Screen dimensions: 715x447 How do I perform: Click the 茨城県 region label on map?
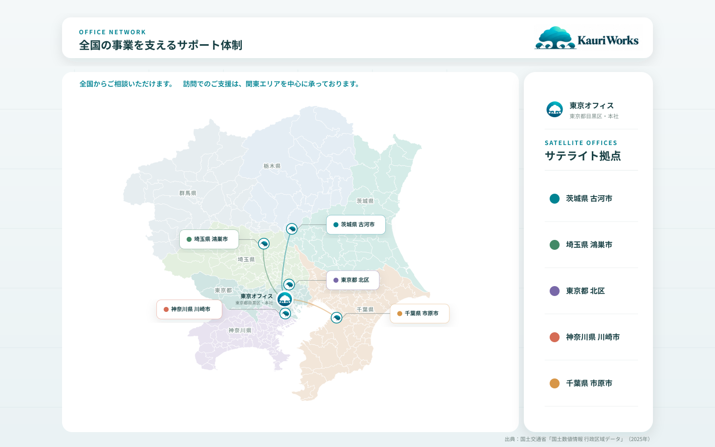(x=365, y=201)
